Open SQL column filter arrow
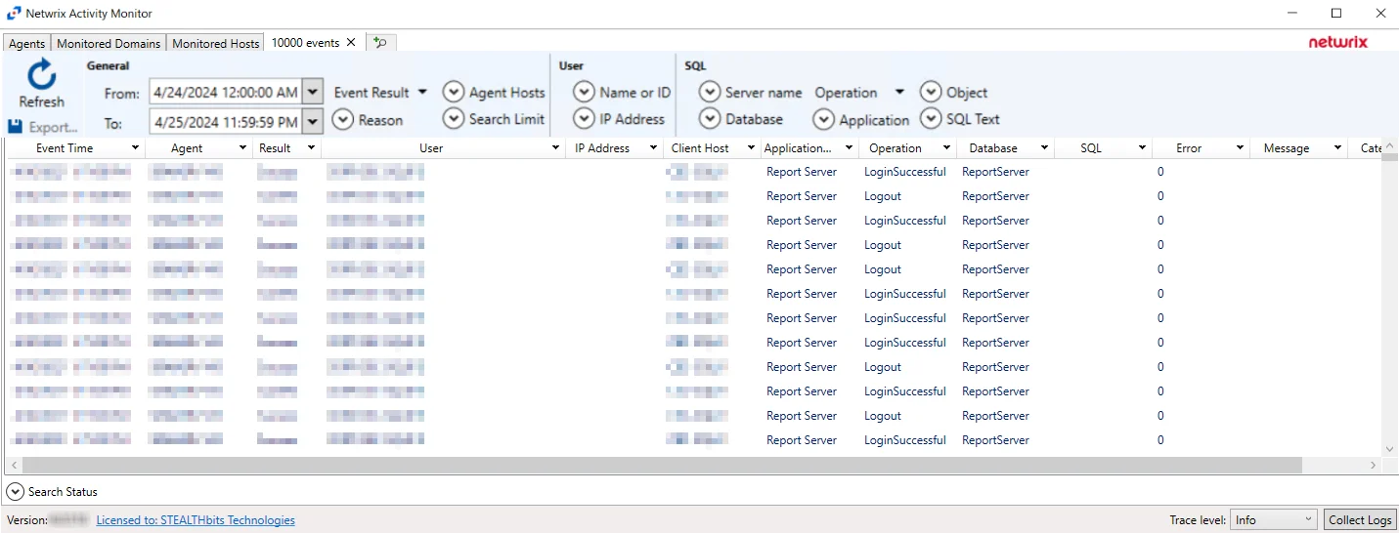The height and width of the screenshot is (533, 1399). coord(1142,148)
